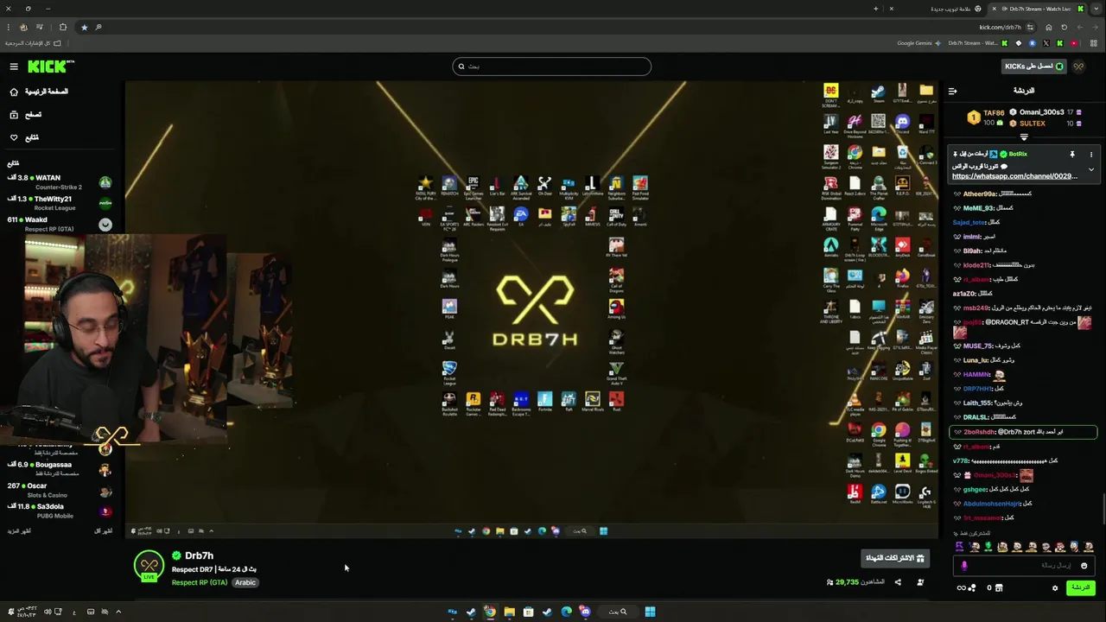Open File Explorer from the Windows taskbar
The width and height of the screenshot is (1106, 622).
click(x=509, y=612)
